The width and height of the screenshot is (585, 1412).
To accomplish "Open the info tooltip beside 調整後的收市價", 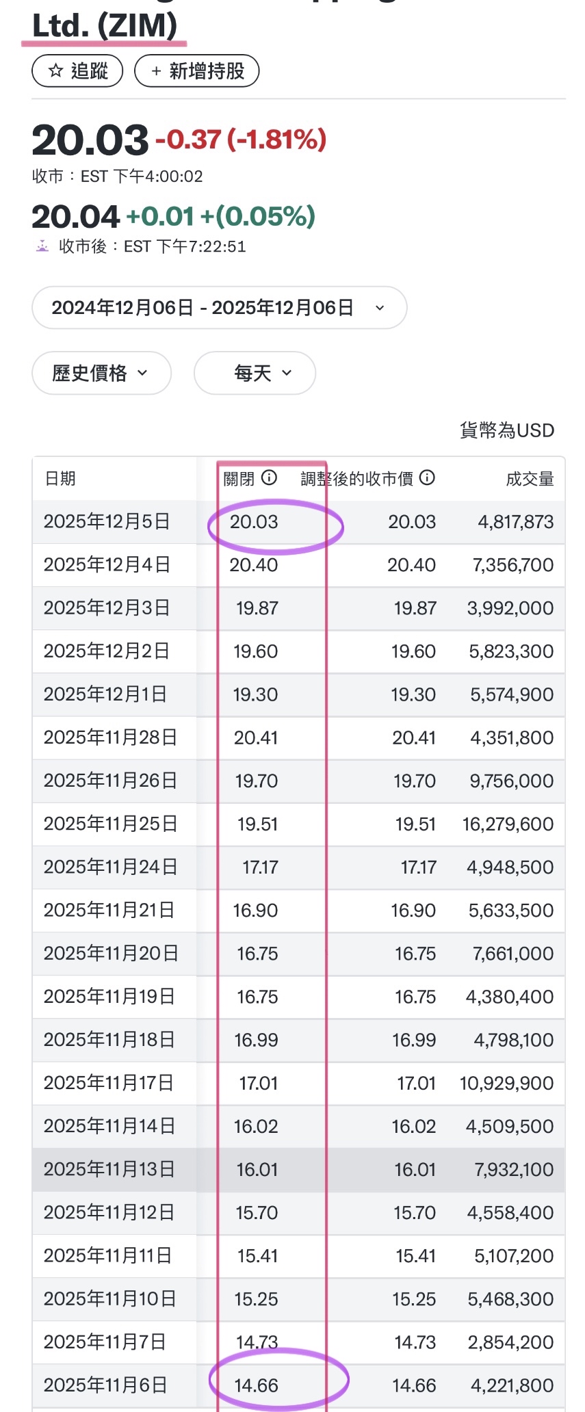I will [x=427, y=478].
